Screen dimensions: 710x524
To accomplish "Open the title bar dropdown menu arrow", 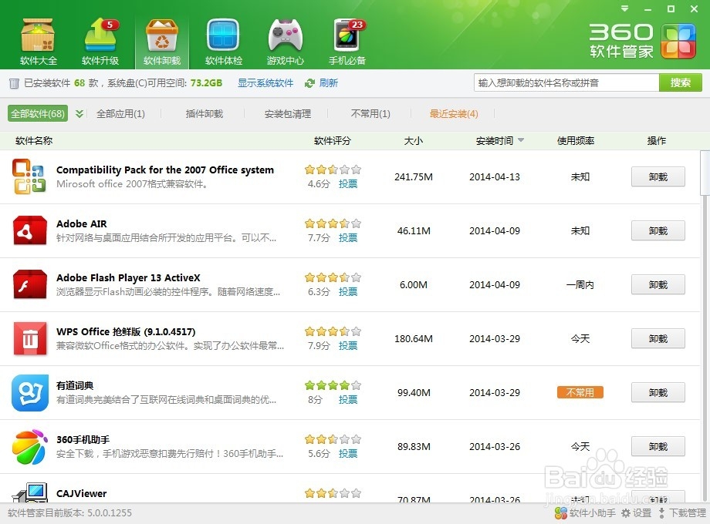I will 625,8.
